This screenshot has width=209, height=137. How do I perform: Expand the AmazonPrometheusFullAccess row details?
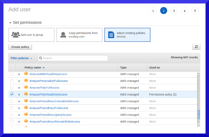pyautogui.click(x=19, y=108)
